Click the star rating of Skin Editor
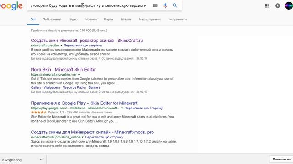The height and width of the screenshot is (164, 293). coord(38,113)
